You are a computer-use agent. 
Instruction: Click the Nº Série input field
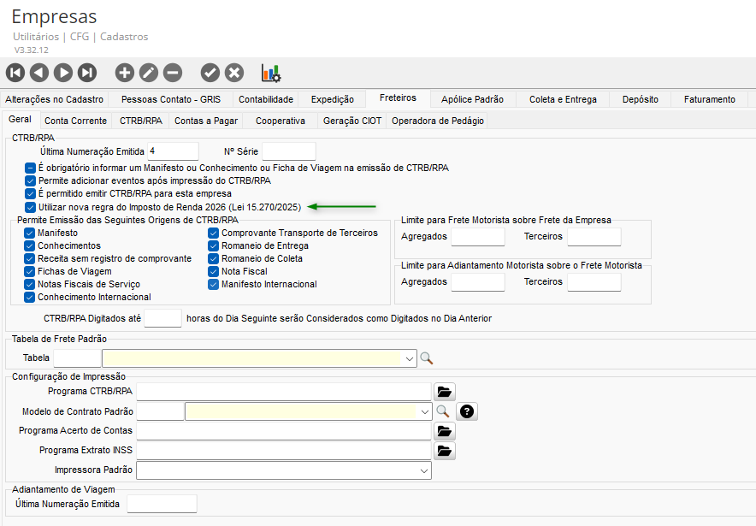pyautogui.click(x=288, y=151)
